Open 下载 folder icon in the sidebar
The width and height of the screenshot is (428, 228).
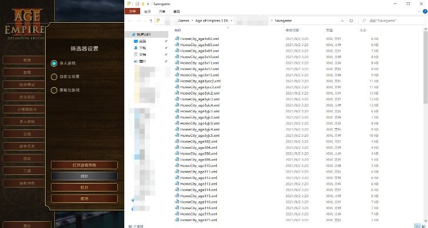[x=136, y=48]
